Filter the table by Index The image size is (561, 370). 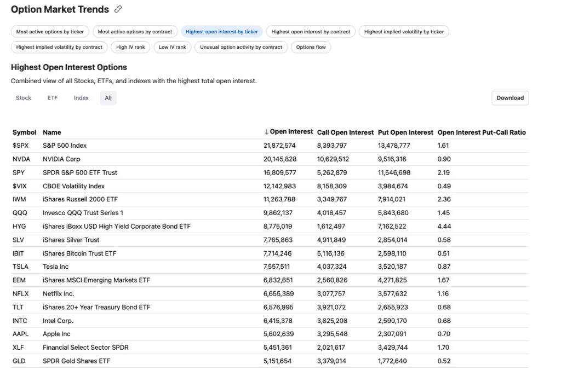coord(81,98)
